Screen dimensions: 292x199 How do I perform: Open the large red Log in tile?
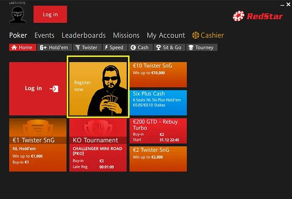pyautogui.click(x=38, y=89)
